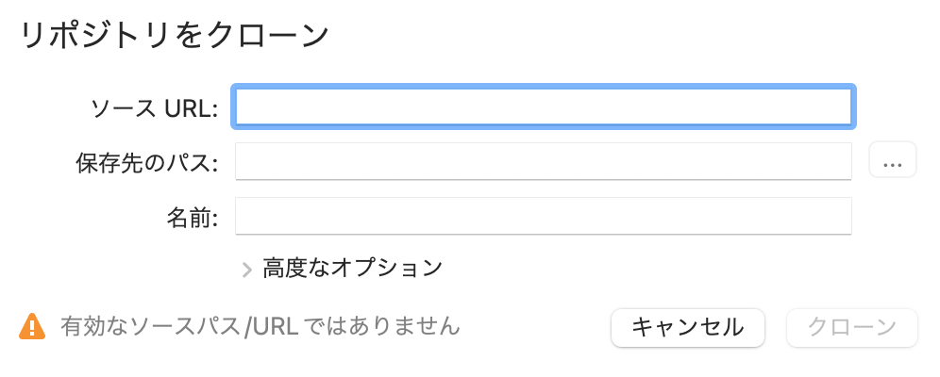The width and height of the screenshot is (940, 377).
Task: Select the 名前 text field
Action: (x=543, y=216)
